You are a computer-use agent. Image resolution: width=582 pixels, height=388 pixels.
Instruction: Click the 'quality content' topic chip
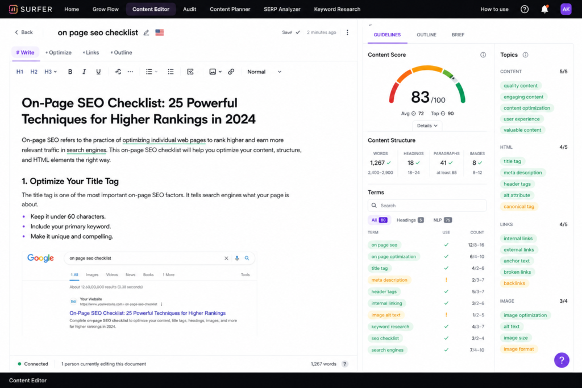pos(521,86)
